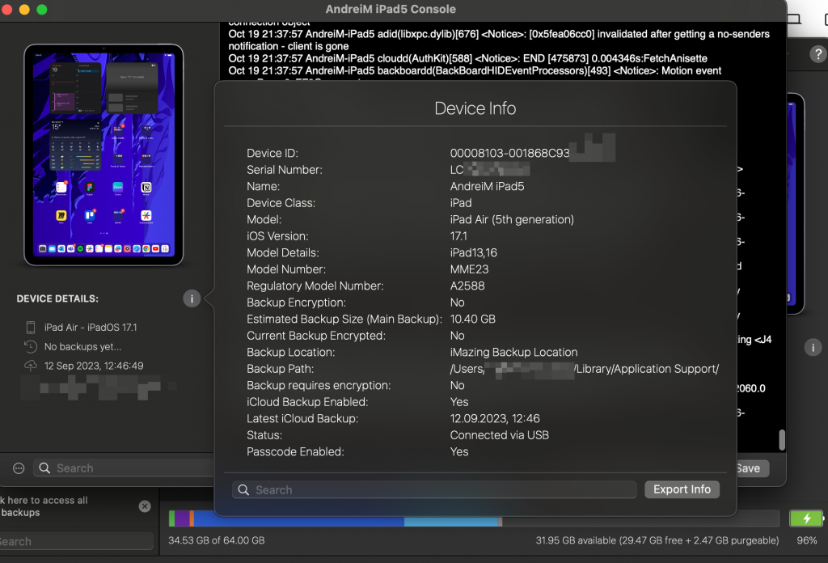Click the storage usage bar

[474, 519]
